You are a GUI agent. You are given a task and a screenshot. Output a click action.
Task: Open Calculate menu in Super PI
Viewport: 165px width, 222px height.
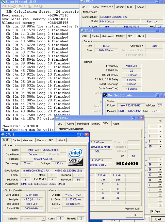pos(9,6)
